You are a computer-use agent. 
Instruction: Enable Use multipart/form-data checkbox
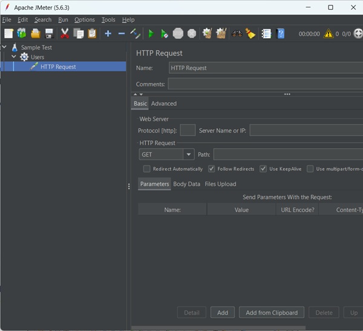click(x=310, y=169)
